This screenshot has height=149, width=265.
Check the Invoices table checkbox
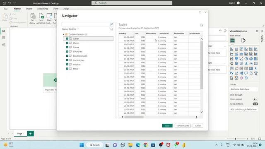tap(67, 65)
